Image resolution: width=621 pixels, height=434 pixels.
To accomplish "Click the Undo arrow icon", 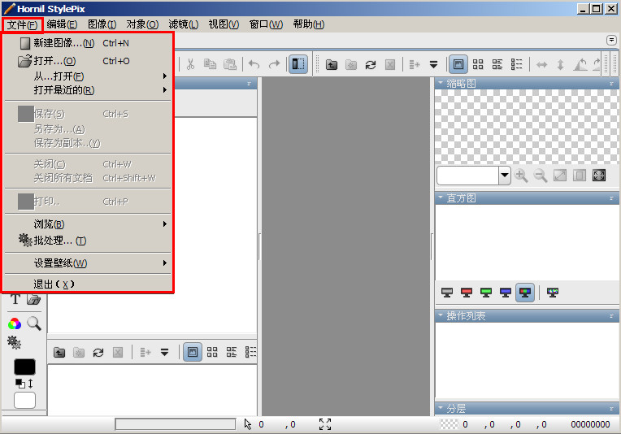I will coord(254,64).
